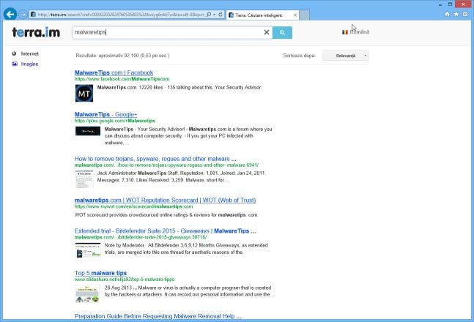Click the blue search button
Image resolution: width=474 pixels, height=322 pixels.
click(x=282, y=33)
